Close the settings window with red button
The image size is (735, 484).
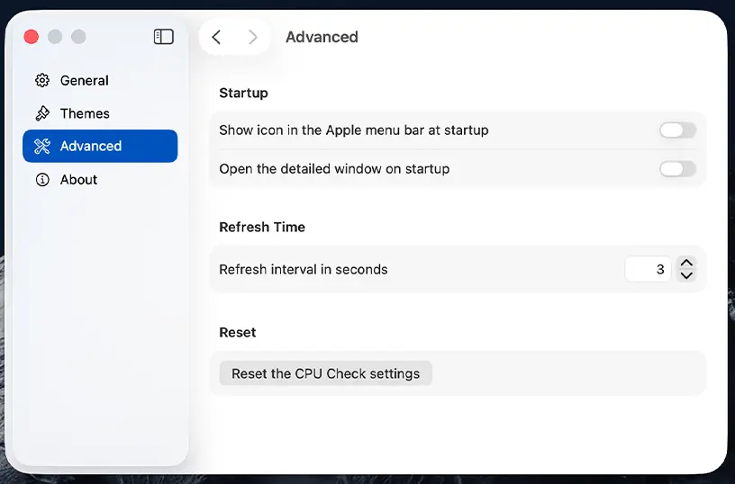pyautogui.click(x=32, y=37)
